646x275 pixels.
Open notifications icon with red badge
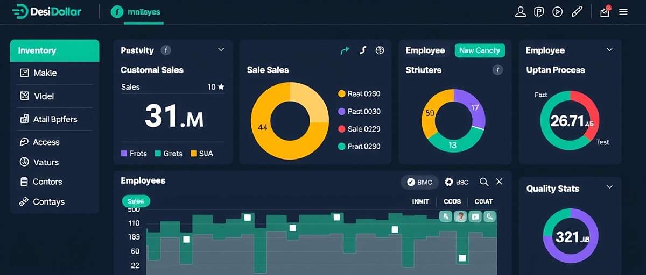(605, 11)
